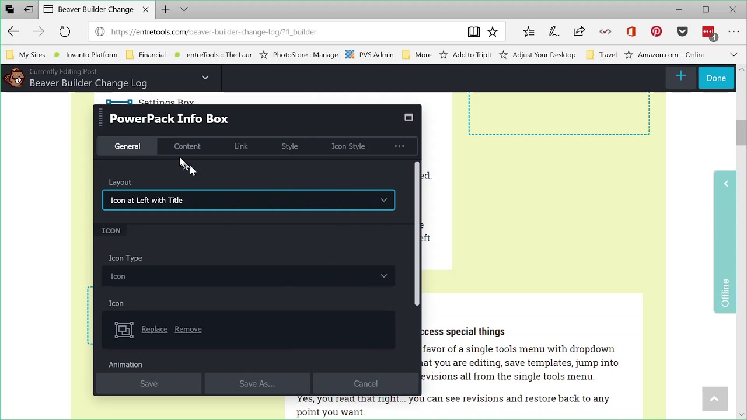The image size is (747, 420).
Task: Click the scroll to top arrow button
Action: (x=714, y=399)
